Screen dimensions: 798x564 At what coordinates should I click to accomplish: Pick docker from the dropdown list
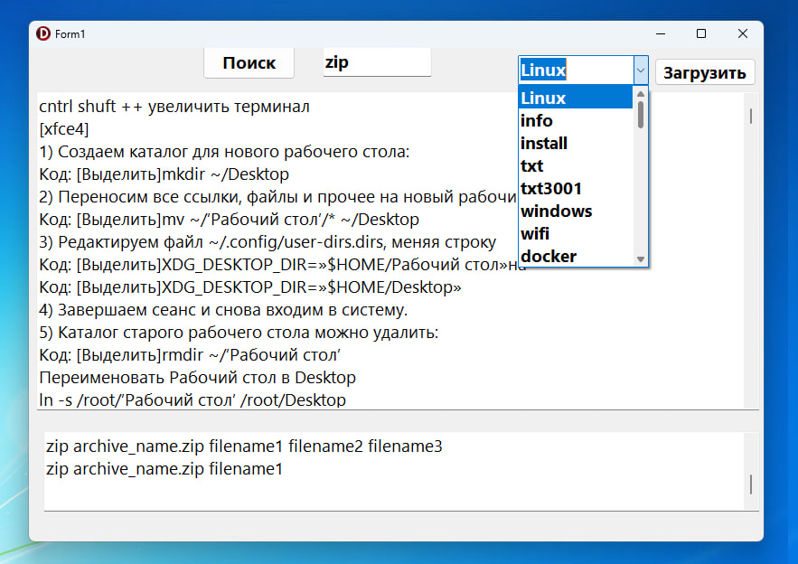tap(575, 256)
